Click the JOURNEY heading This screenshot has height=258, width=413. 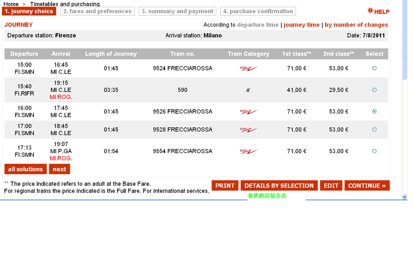(x=19, y=25)
